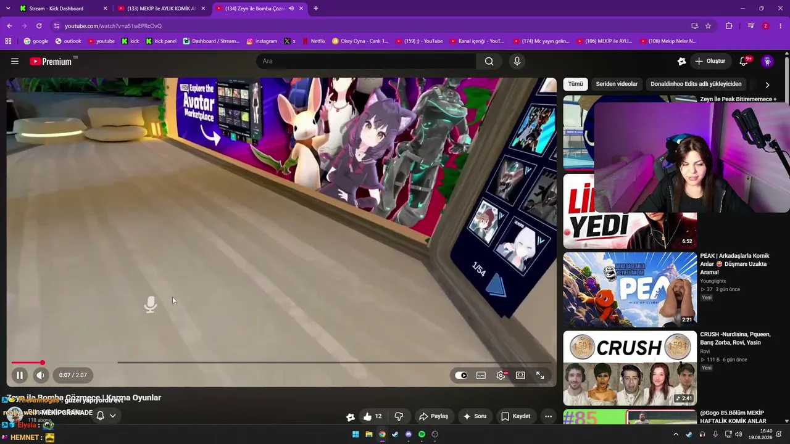Switch to the MEKİP ile AYLIK KOMİK tab
This screenshot has height=444, width=790.
pyautogui.click(x=161, y=9)
